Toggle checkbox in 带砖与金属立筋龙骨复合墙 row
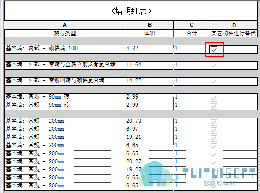This screenshot has width=260, height=193. click(x=214, y=66)
